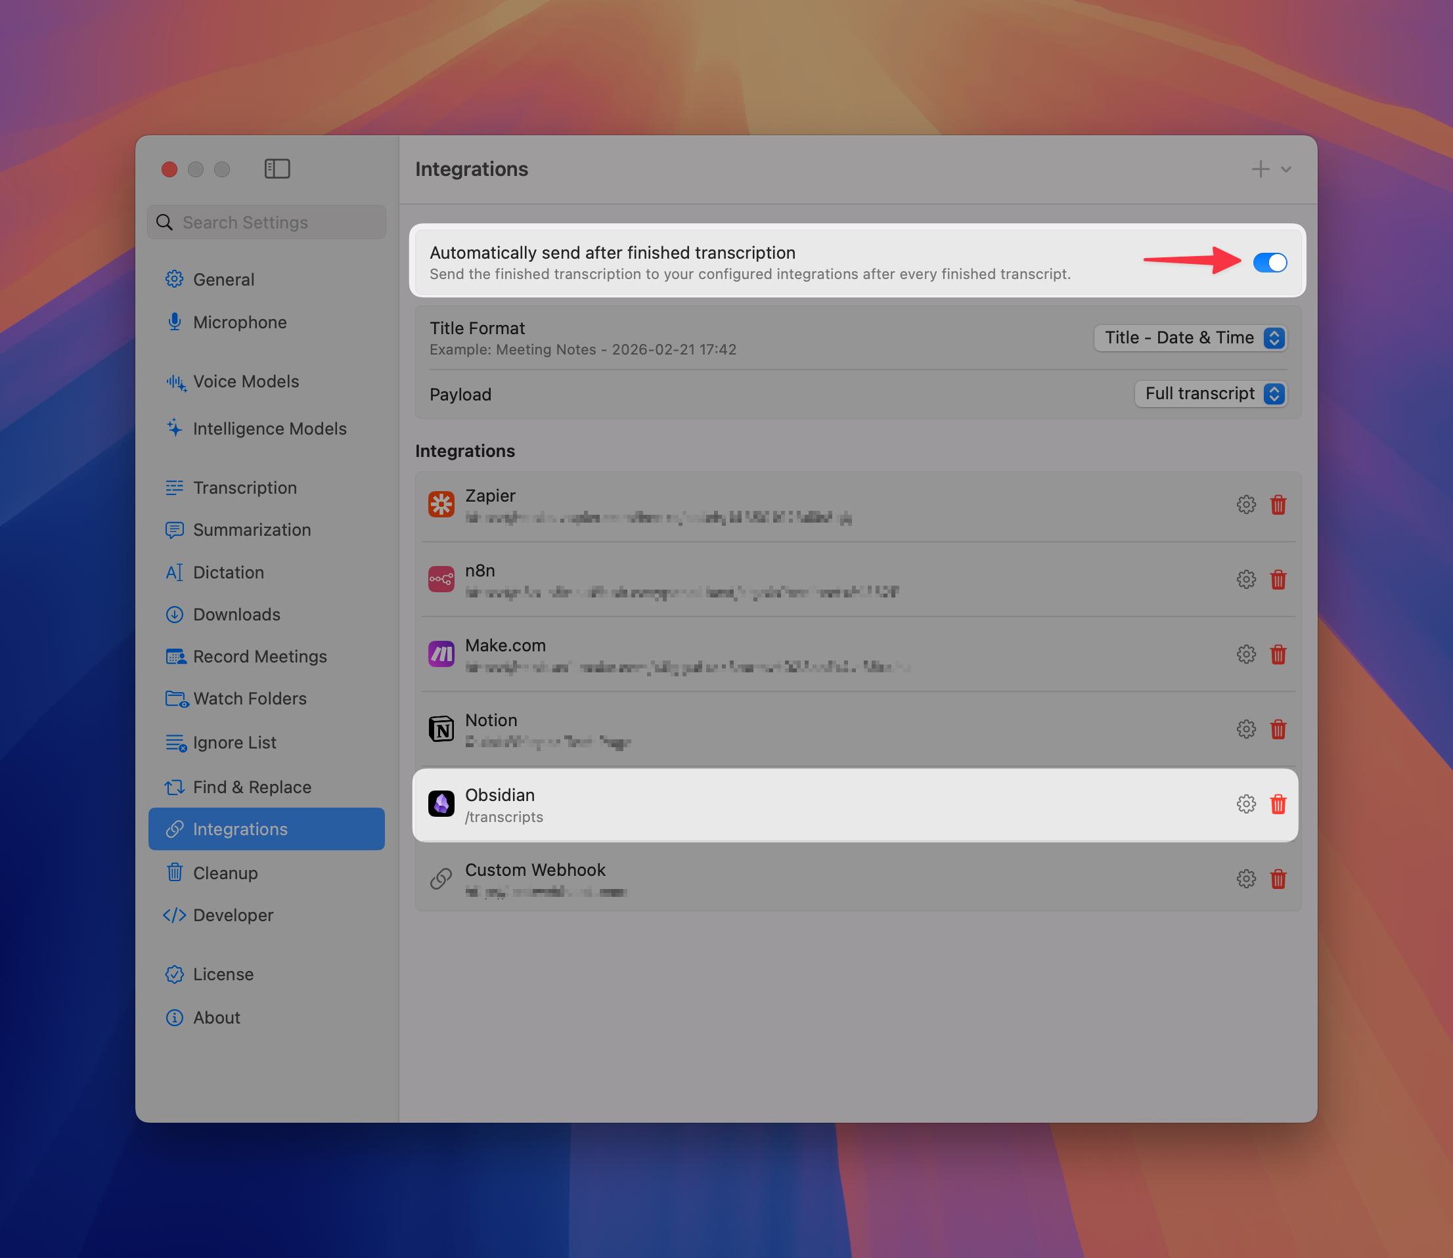Open the Title Format dropdown
The height and width of the screenshot is (1258, 1453).
1190,337
